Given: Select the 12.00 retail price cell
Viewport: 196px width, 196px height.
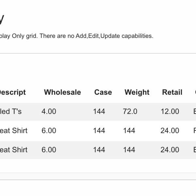Looking at the screenshot, I should pos(170,111).
